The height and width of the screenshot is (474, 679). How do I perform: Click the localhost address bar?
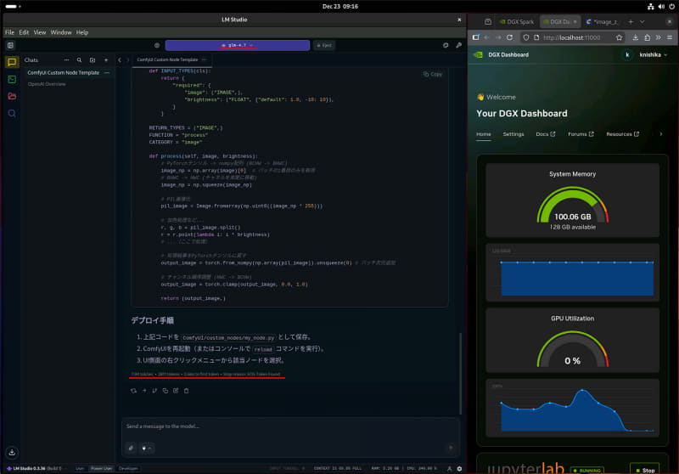pyautogui.click(x=571, y=37)
